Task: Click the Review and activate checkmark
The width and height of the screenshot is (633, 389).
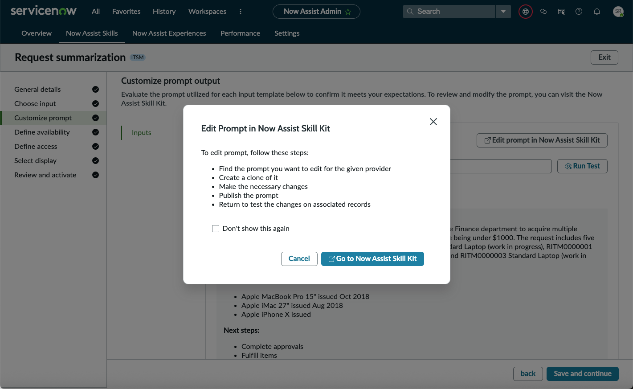Action: pyautogui.click(x=95, y=175)
